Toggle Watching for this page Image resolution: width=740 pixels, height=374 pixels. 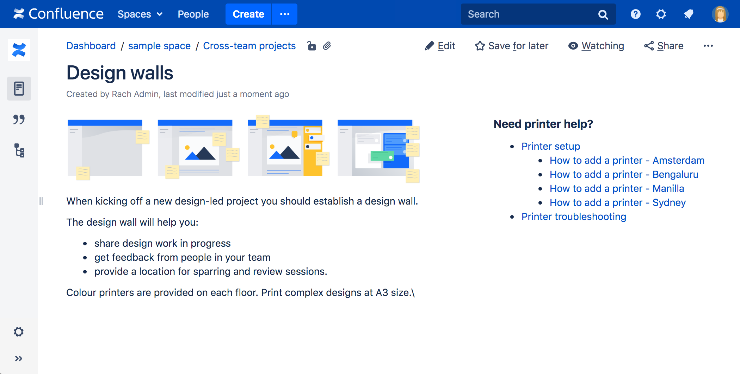[x=596, y=46]
